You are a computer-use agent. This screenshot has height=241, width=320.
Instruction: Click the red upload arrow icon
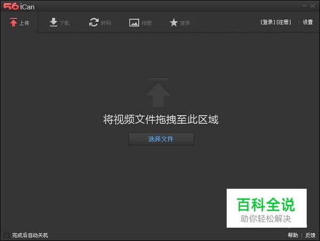(x=13, y=22)
